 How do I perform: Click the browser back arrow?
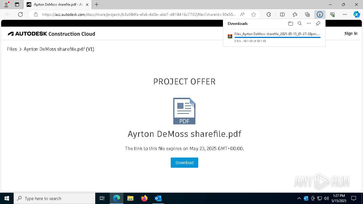tap(8, 14)
